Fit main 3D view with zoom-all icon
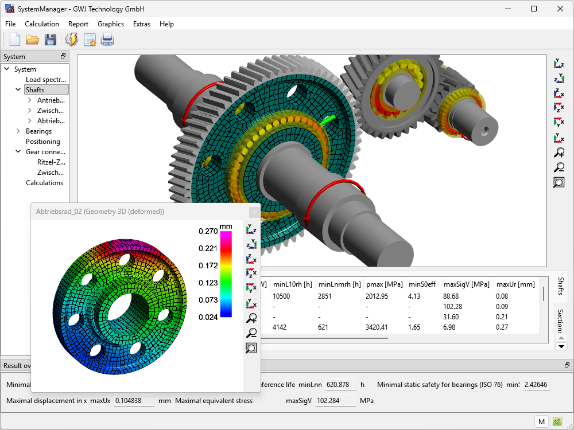This screenshot has height=430, width=574. click(x=559, y=182)
